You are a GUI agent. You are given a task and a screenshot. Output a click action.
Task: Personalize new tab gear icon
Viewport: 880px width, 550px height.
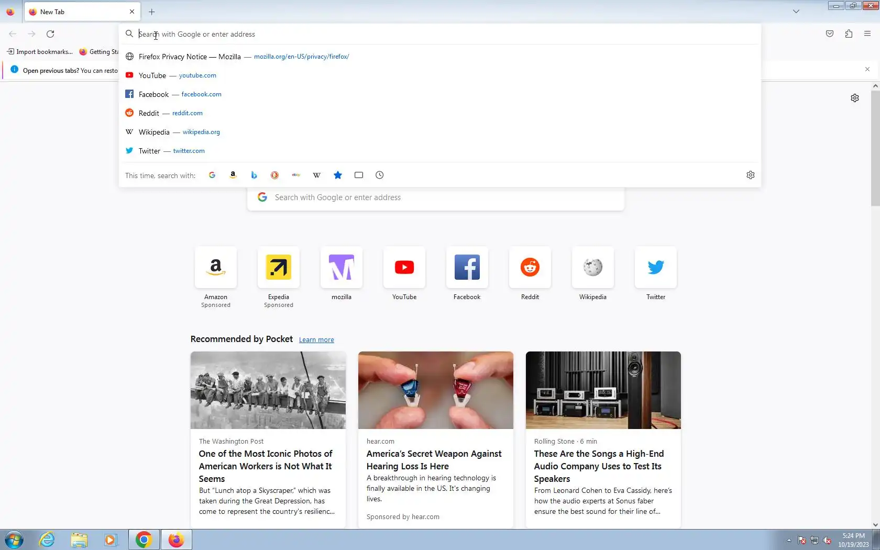pos(855,98)
